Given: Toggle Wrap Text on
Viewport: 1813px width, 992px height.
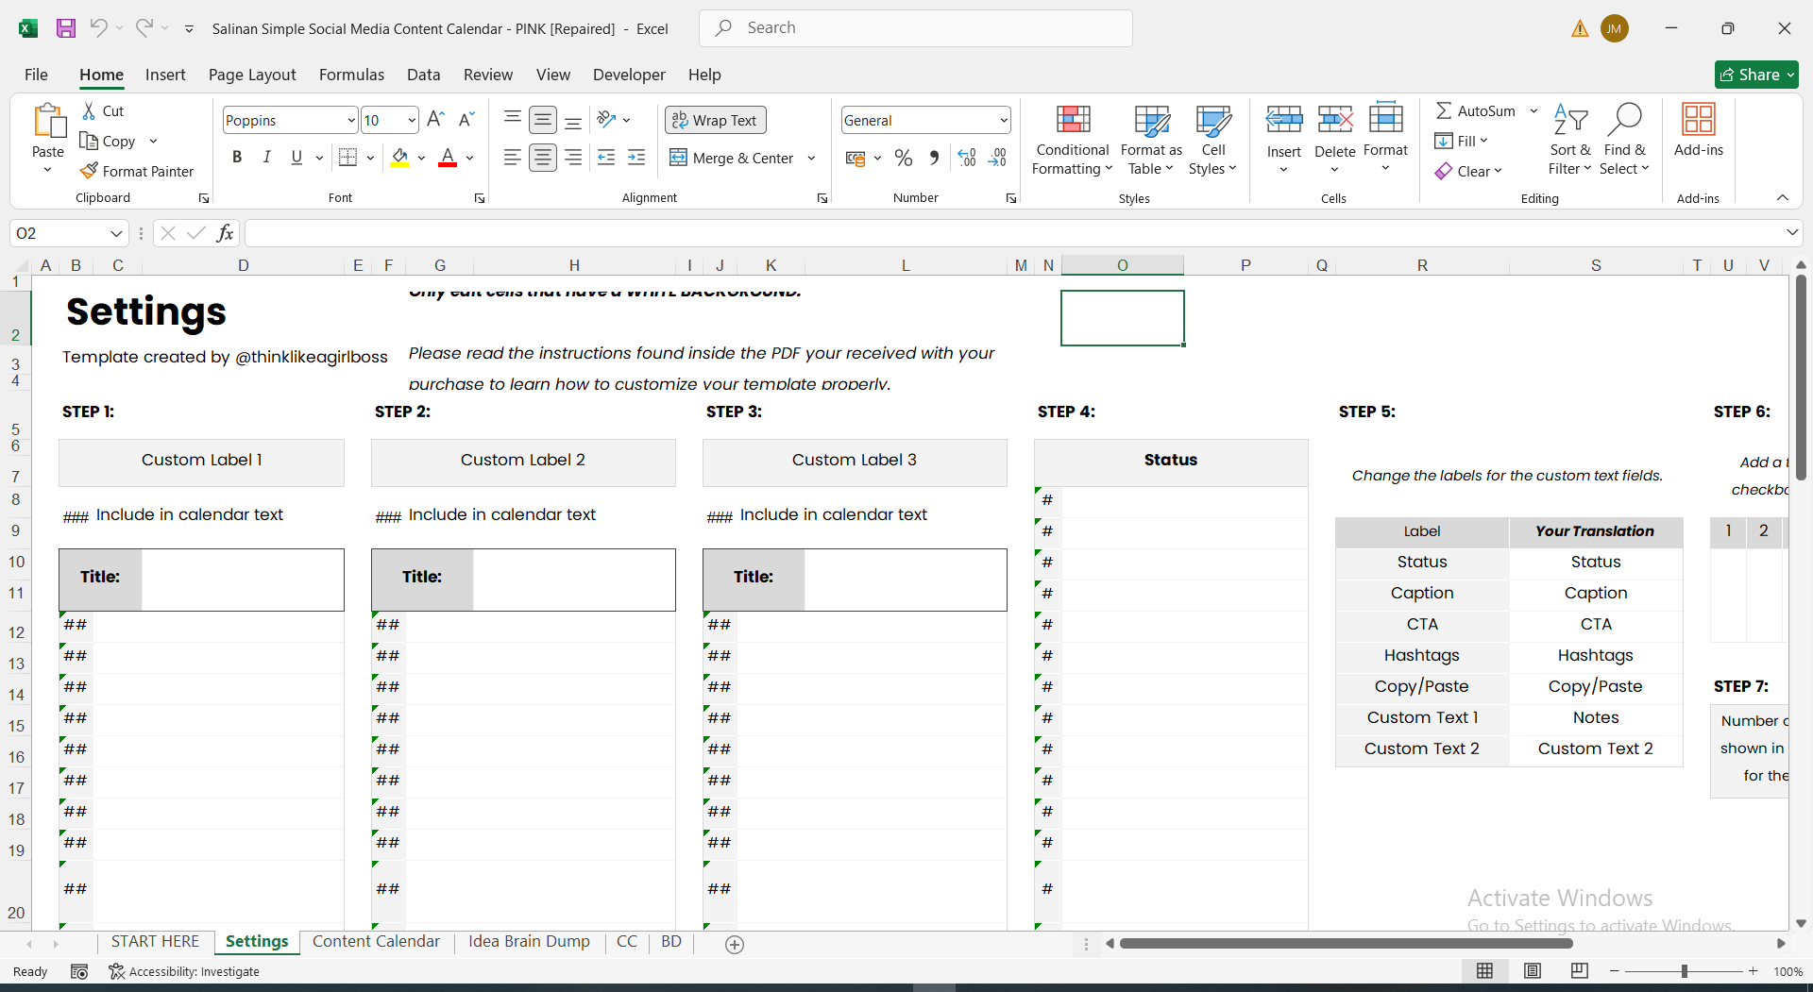Looking at the screenshot, I should coord(715,120).
